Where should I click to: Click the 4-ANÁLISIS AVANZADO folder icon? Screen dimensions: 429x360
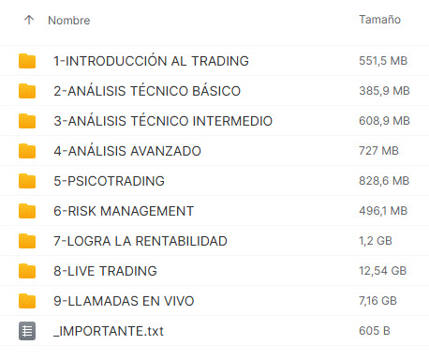(27, 151)
